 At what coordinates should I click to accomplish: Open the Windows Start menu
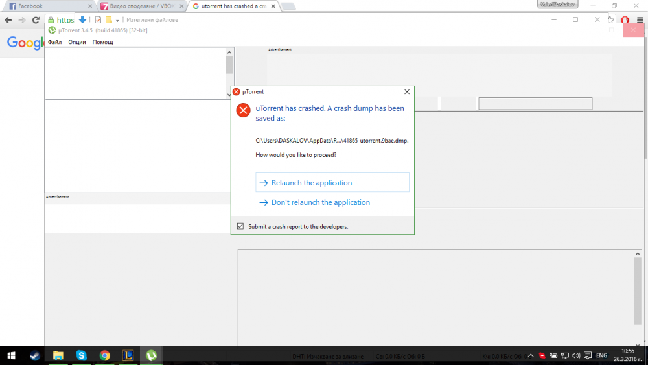point(11,355)
